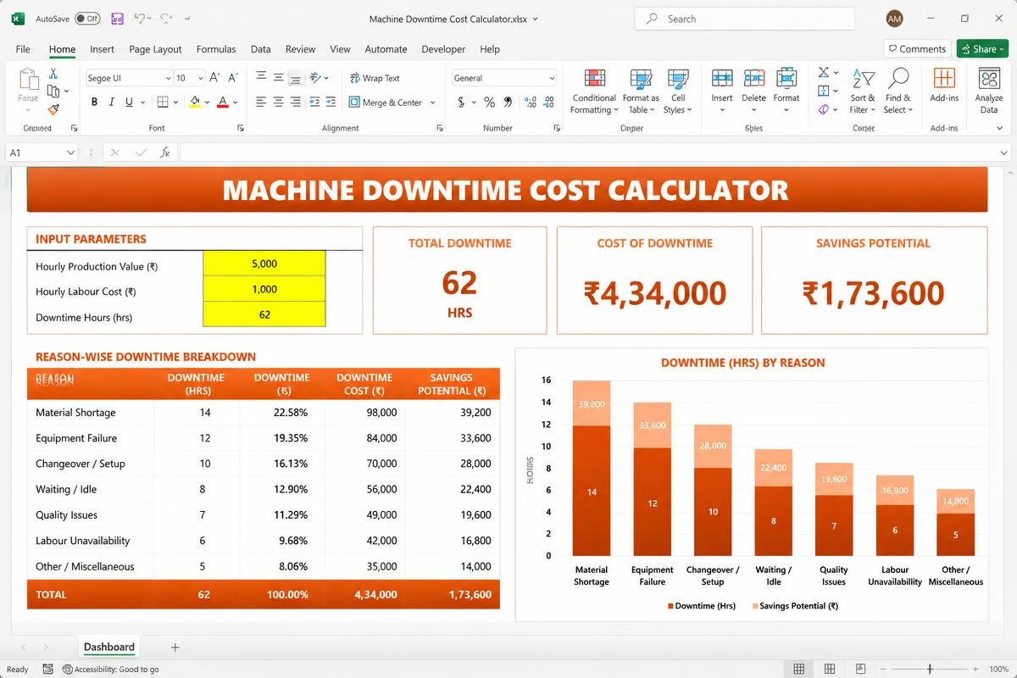The height and width of the screenshot is (678, 1017).
Task: Open Format as Table
Action: (x=641, y=92)
